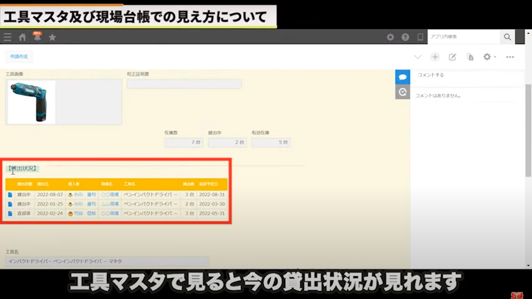
Task: Switch to mobile view phone icon
Action: pyautogui.click(x=420, y=37)
